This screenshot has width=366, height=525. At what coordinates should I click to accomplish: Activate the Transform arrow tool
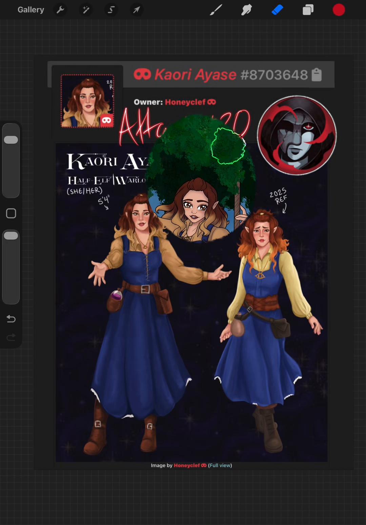pyautogui.click(x=137, y=10)
